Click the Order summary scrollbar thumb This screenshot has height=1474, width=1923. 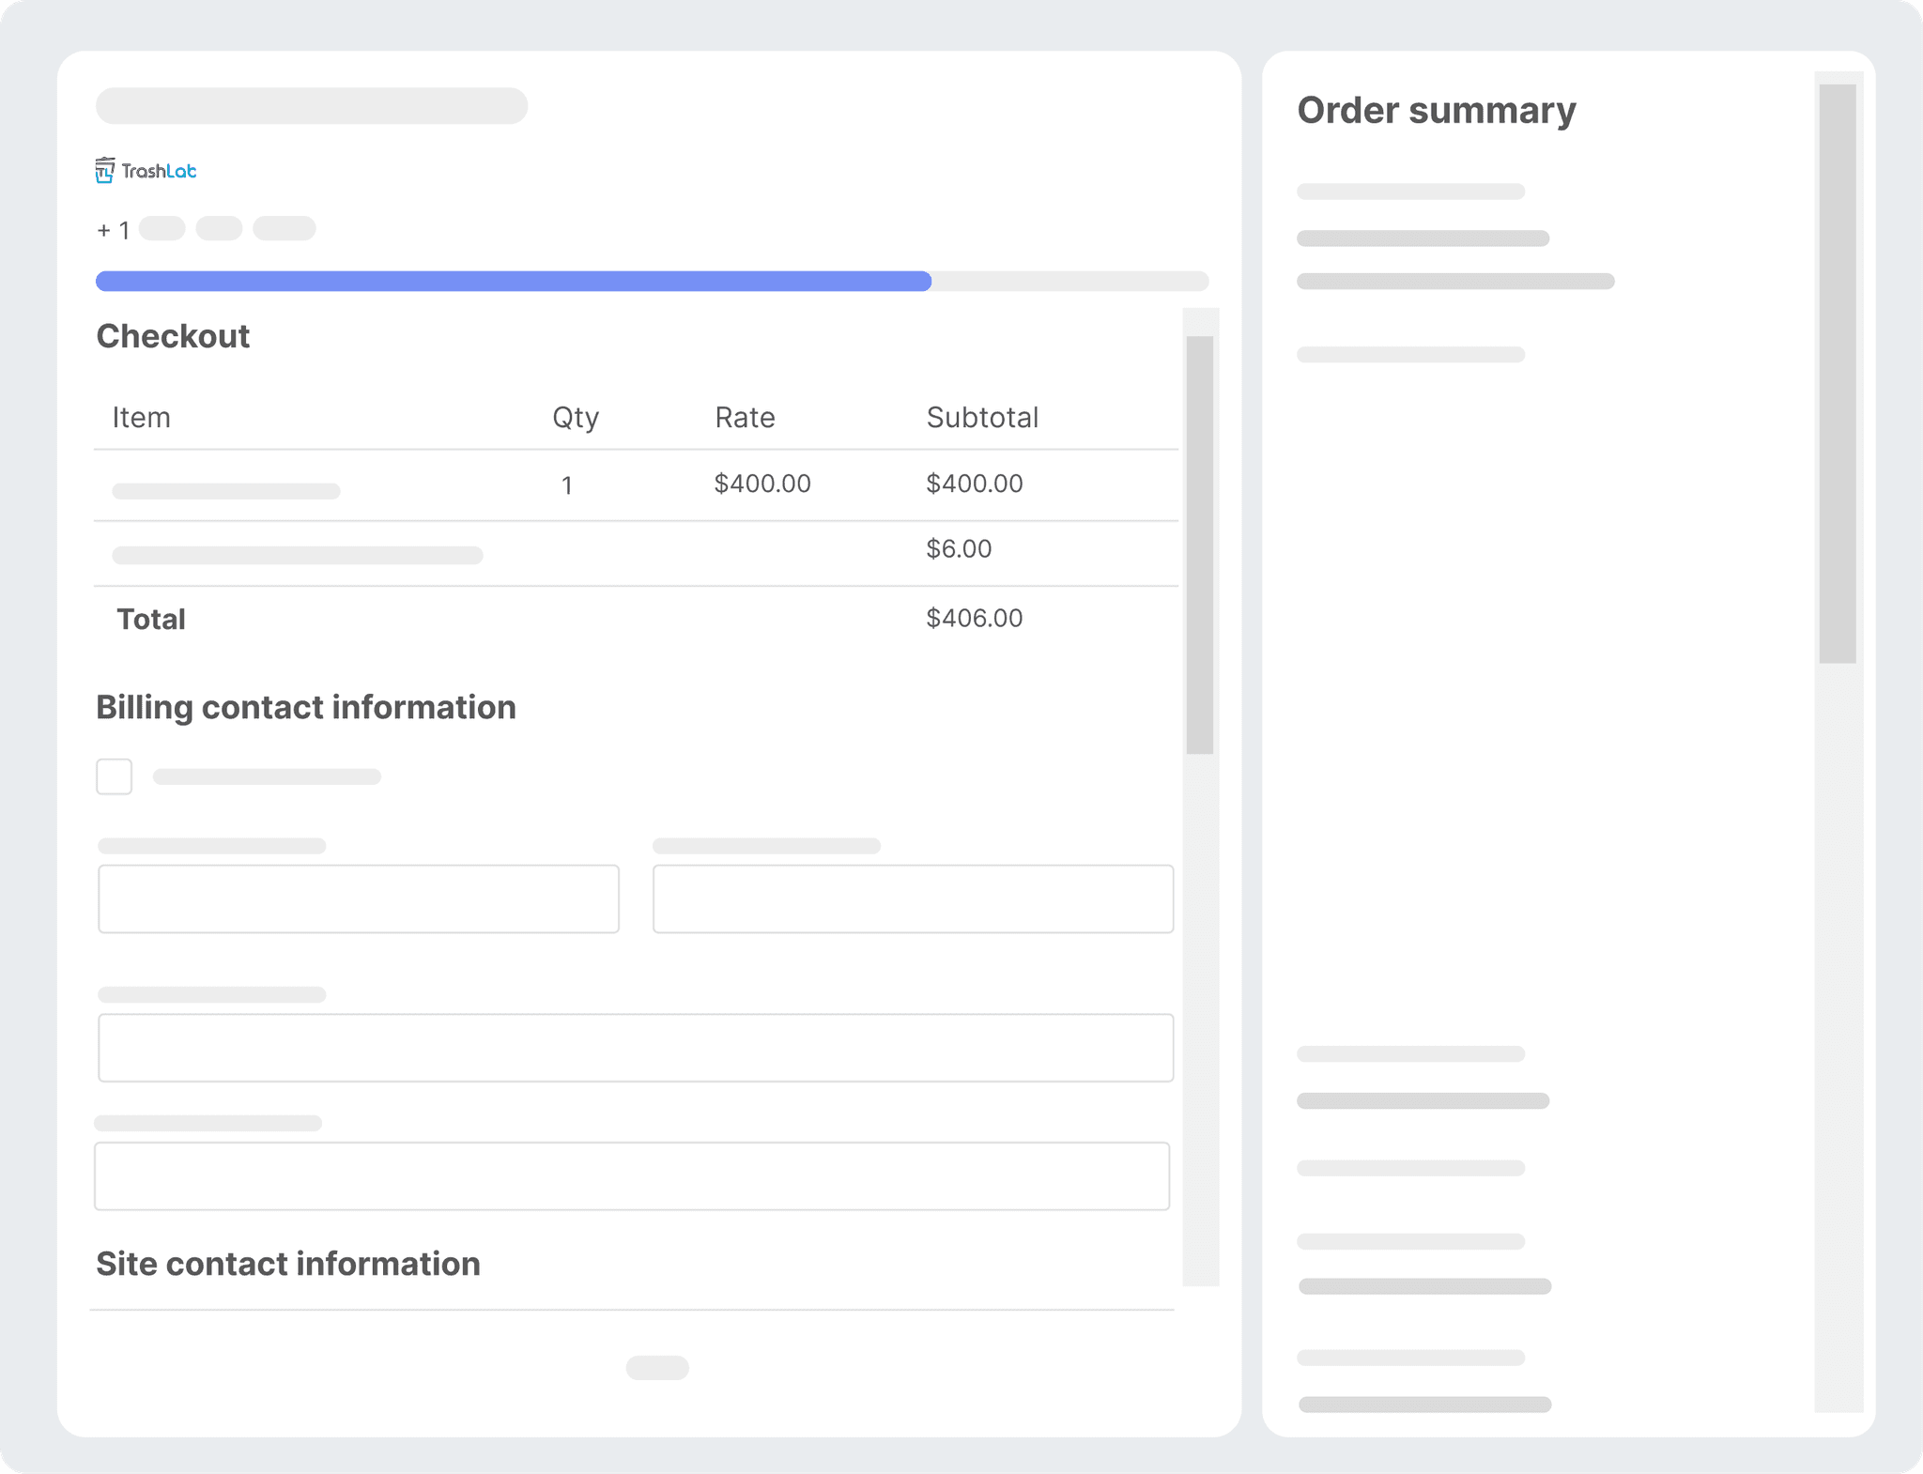tap(1837, 374)
